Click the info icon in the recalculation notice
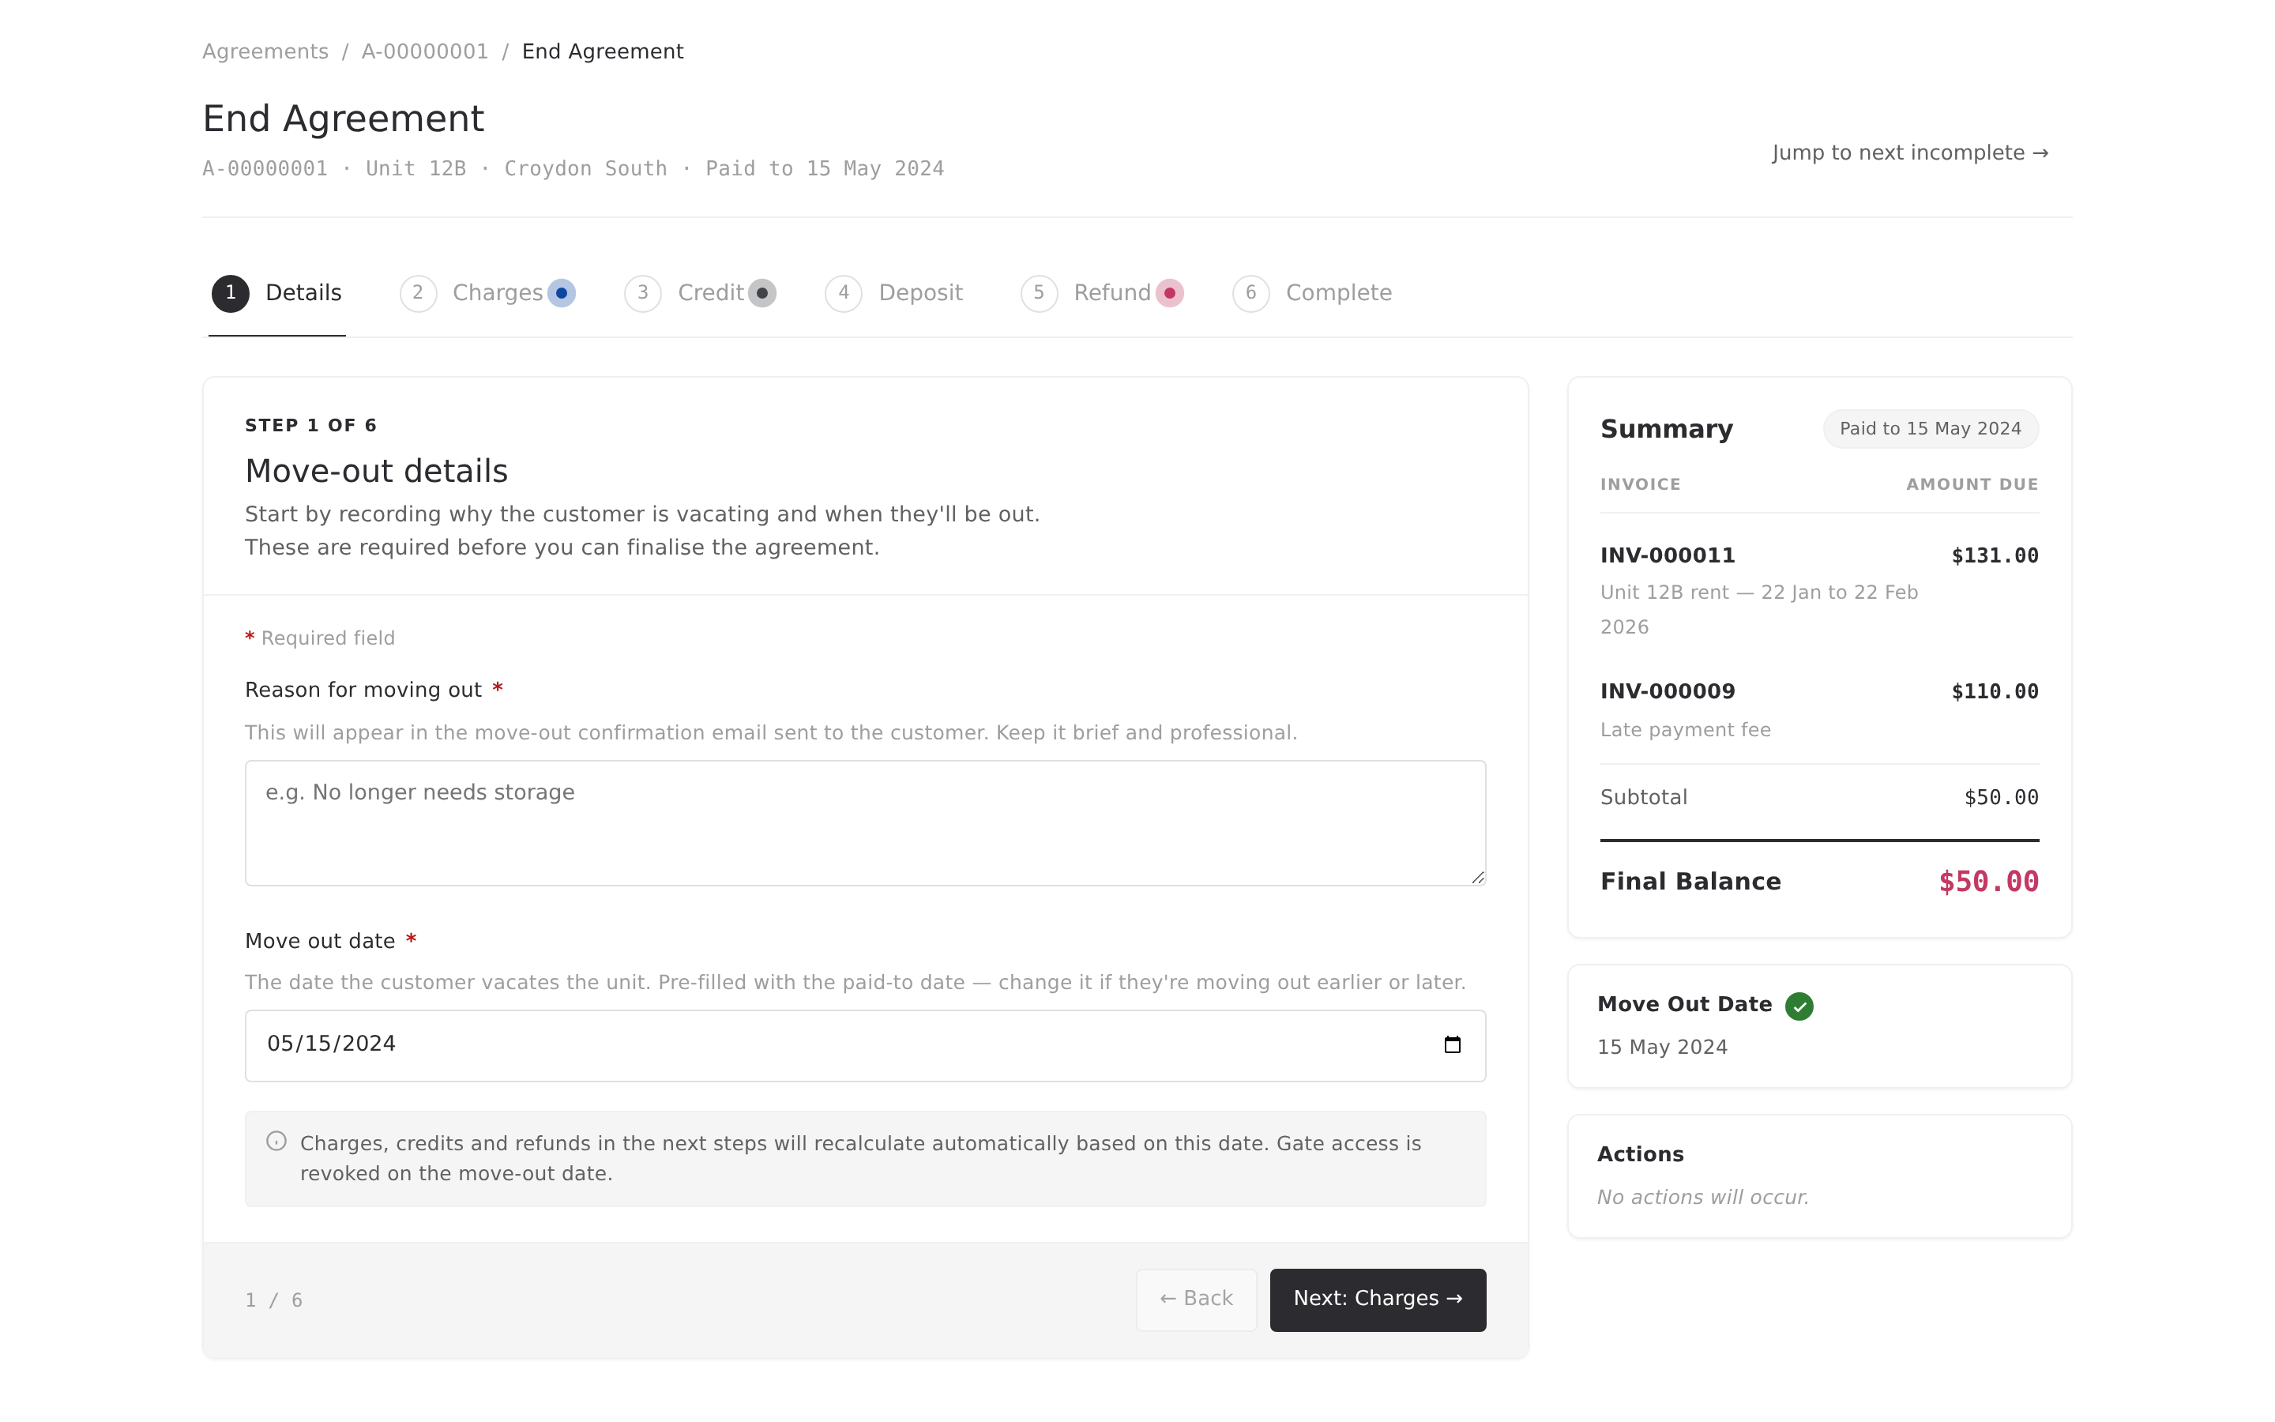 click(276, 1141)
